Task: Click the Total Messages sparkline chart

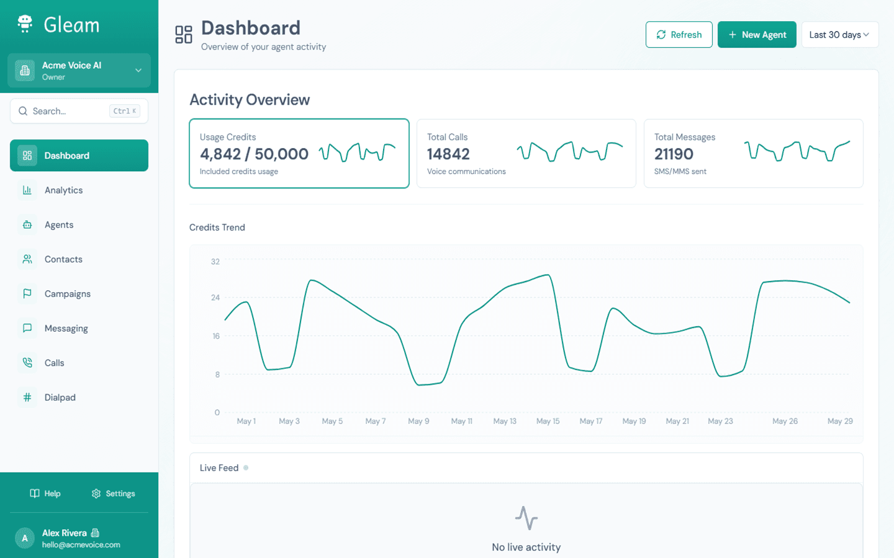Action: coord(798,151)
